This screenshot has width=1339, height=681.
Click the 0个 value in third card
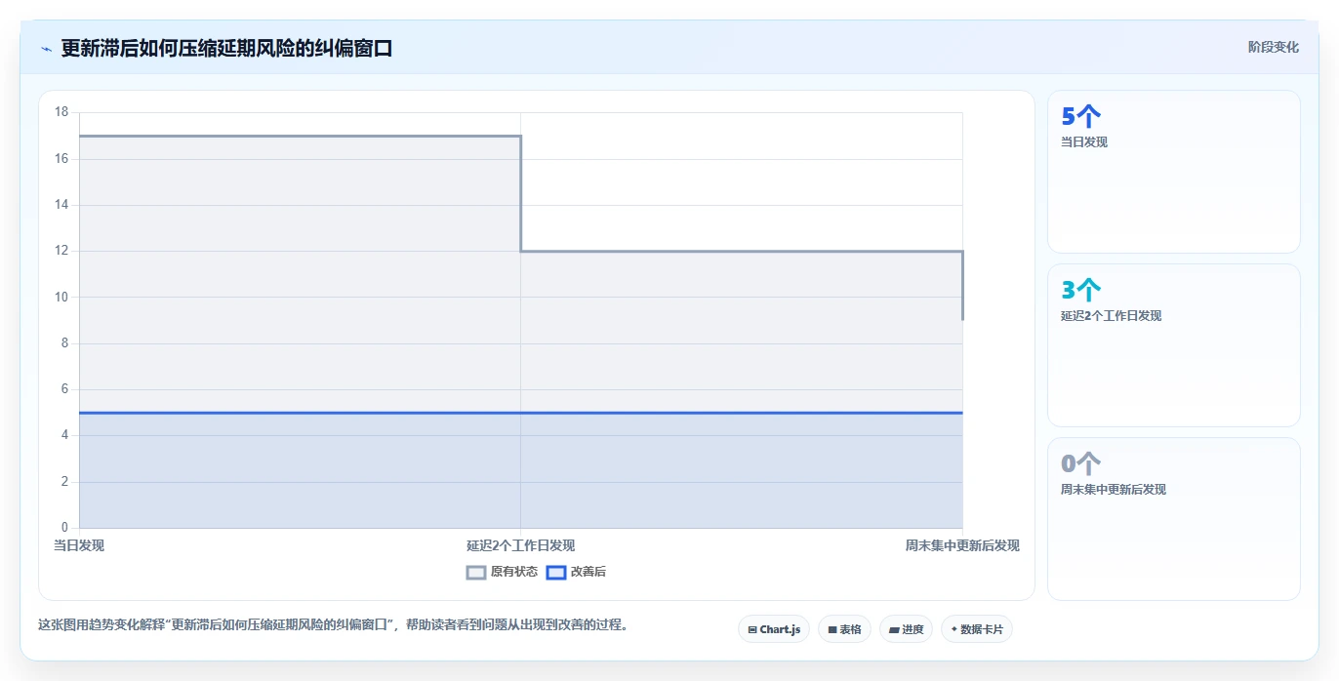pos(1080,464)
